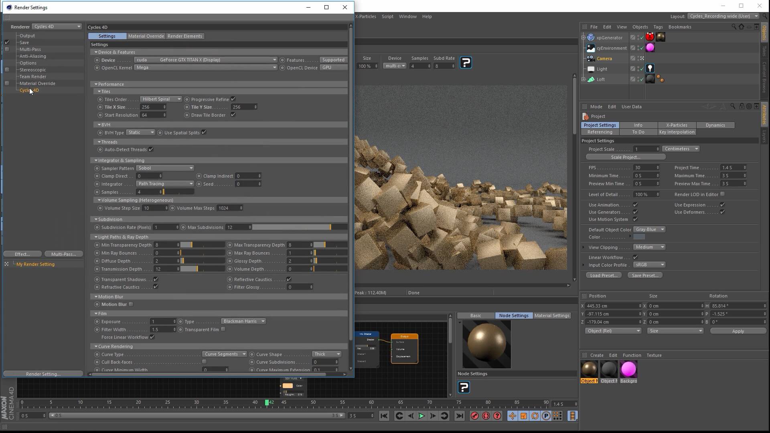Click the Project Settings color swatch
Viewport: 770px width, 433px height.
pos(639,237)
